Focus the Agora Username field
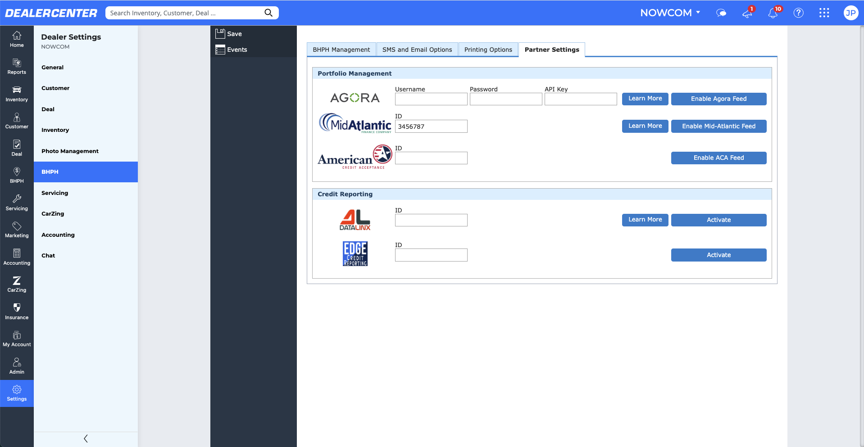Screen dimensions: 864x447 [x=431, y=99]
